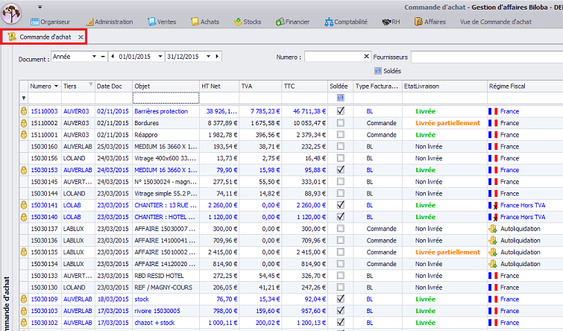563x331 pixels.
Task: Toggle Soldée checkbox for order 15030109
Action: coord(340,299)
